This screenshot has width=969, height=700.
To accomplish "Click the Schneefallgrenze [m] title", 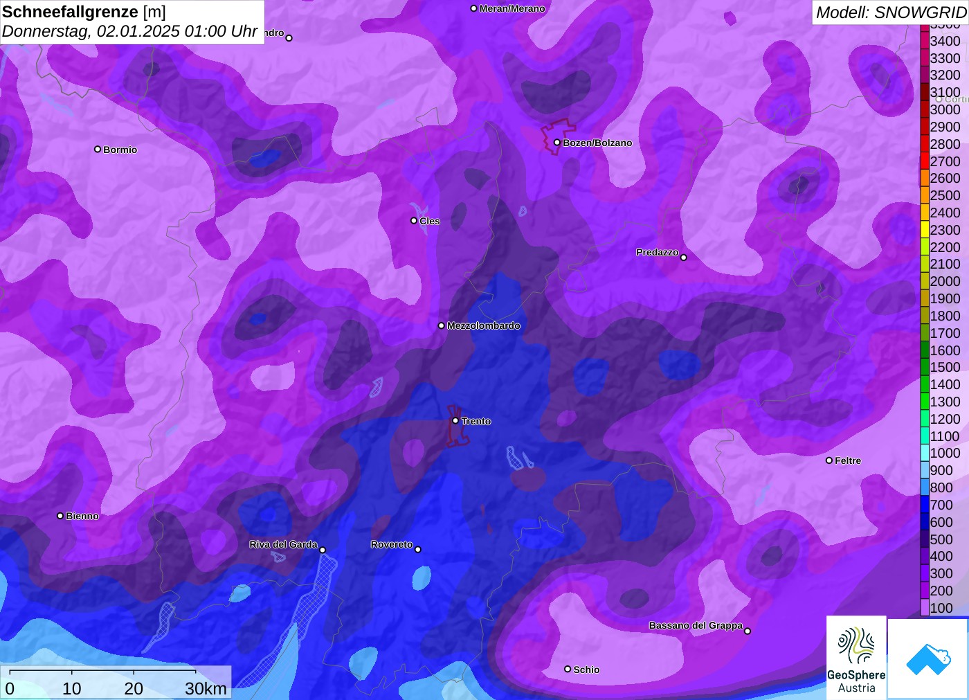I will (x=84, y=12).
